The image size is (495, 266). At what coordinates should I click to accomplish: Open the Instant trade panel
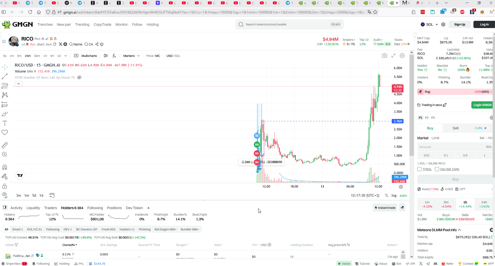385,208
